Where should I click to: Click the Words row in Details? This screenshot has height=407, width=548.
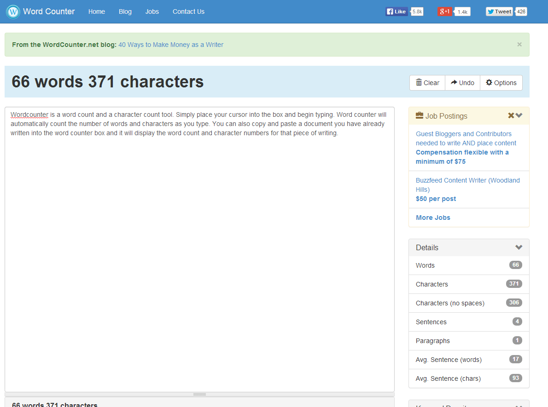point(469,265)
